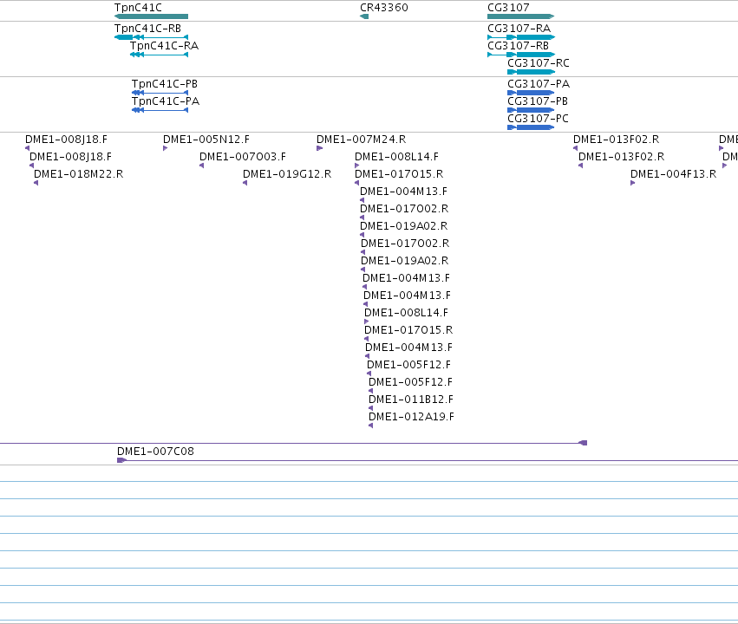
Task: Select the TpnC41C-PB protein label
Action: click(165, 84)
